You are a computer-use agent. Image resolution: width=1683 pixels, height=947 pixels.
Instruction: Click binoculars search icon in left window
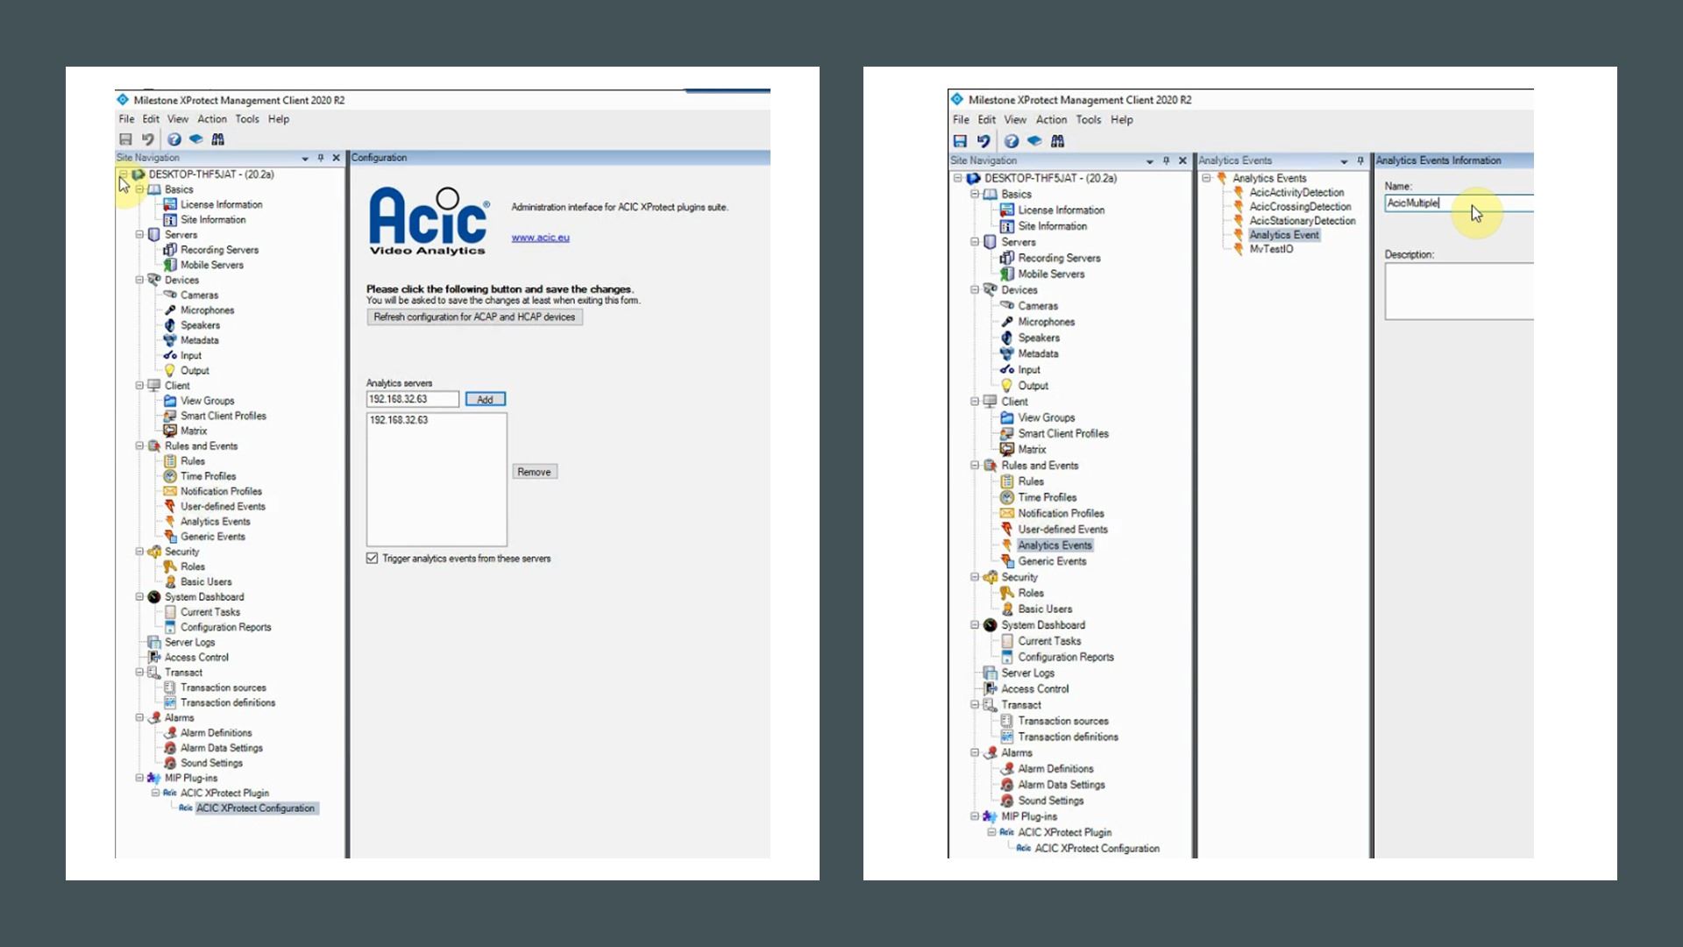(218, 139)
